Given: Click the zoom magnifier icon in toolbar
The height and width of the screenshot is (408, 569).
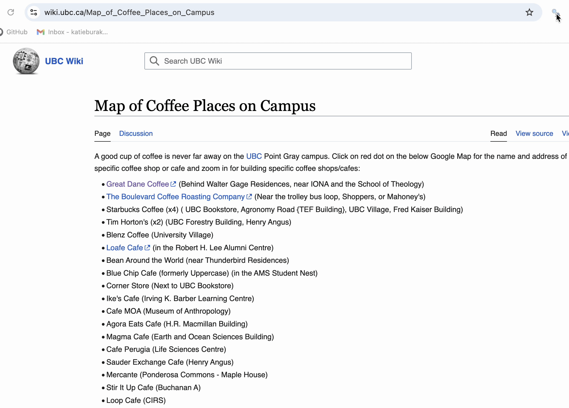Looking at the screenshot, I should [x=555, y=12].
